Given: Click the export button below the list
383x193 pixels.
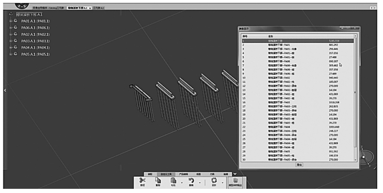Looking at the screenshot, I should (299, 165).
